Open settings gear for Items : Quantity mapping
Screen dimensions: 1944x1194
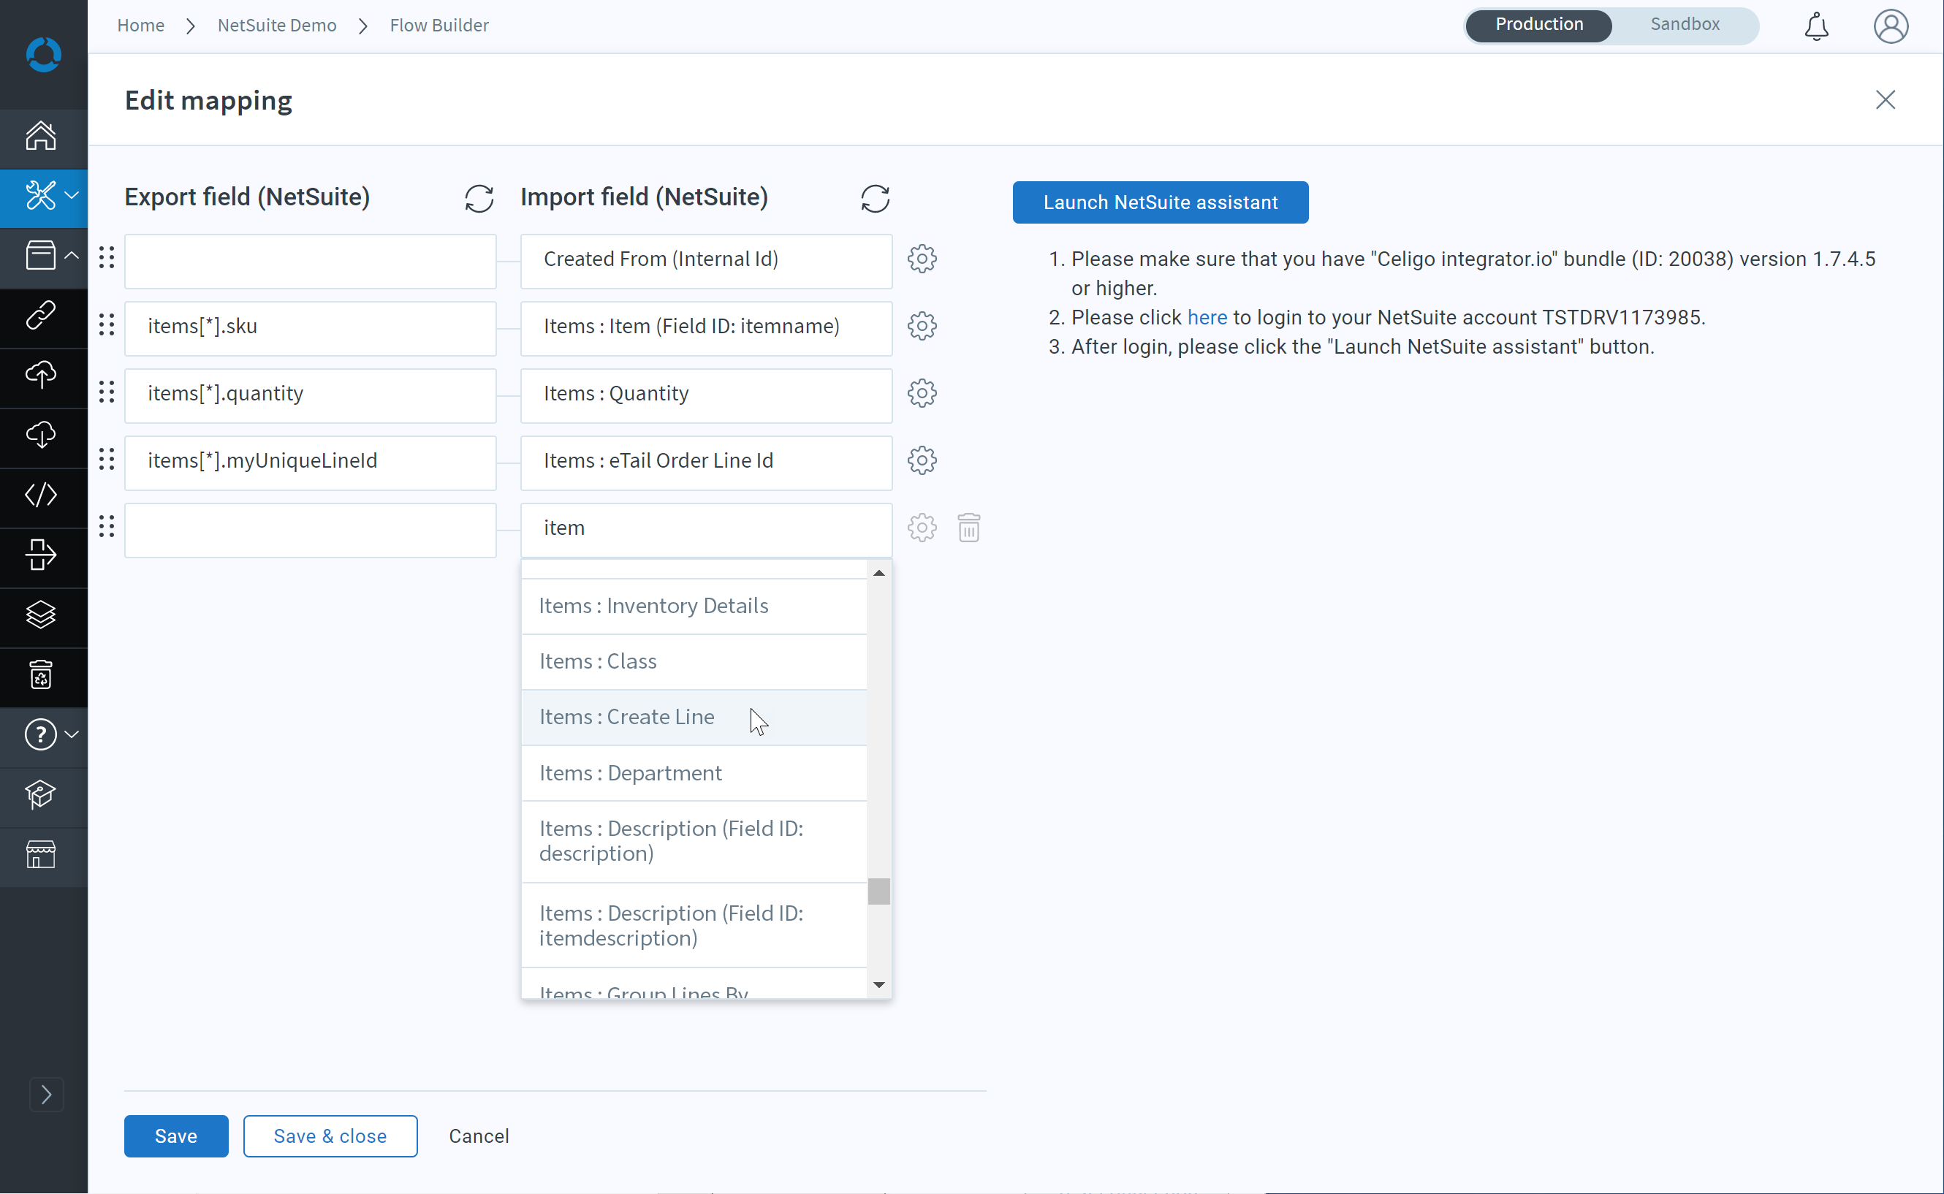point(922,392)
